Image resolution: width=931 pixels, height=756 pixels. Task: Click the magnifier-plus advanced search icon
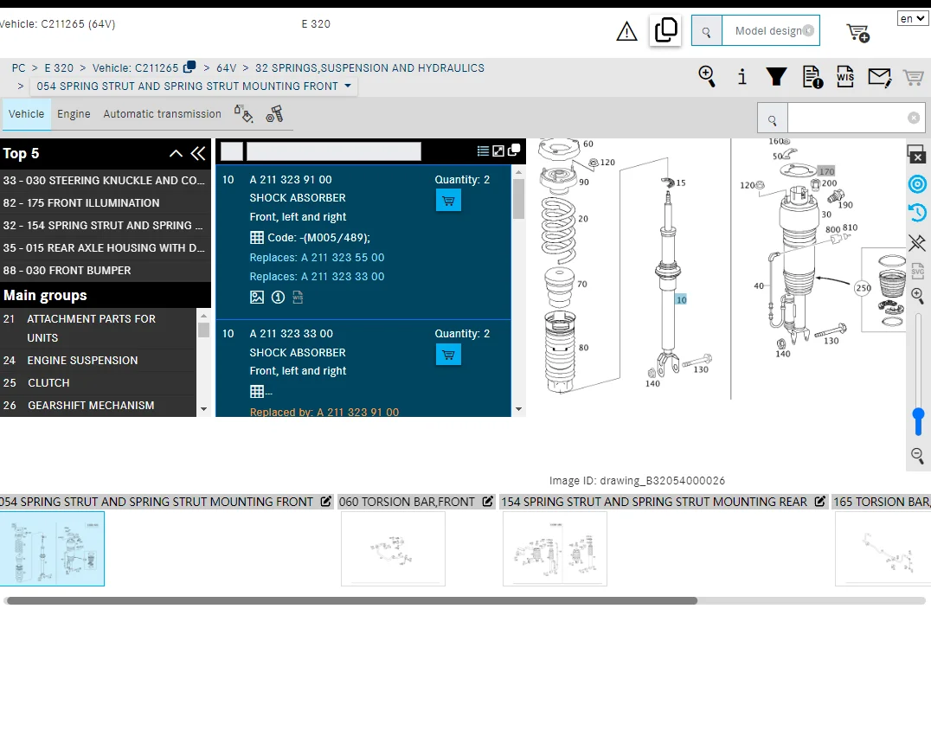point(707,76)
